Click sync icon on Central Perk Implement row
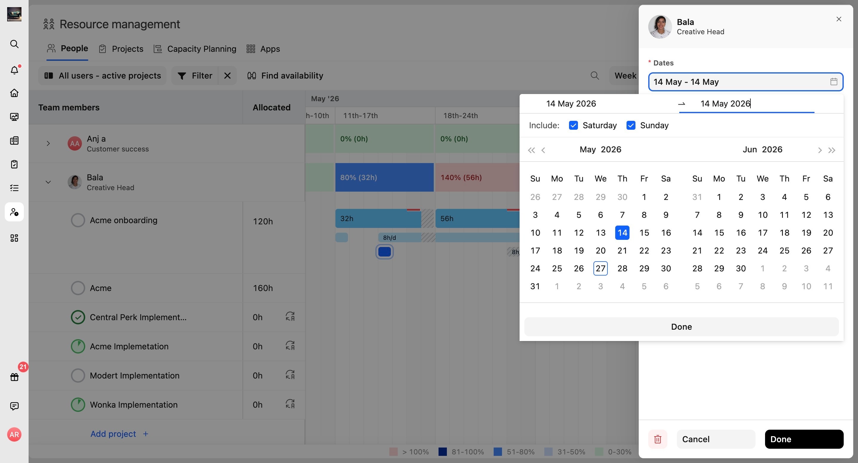 [290, 316]
